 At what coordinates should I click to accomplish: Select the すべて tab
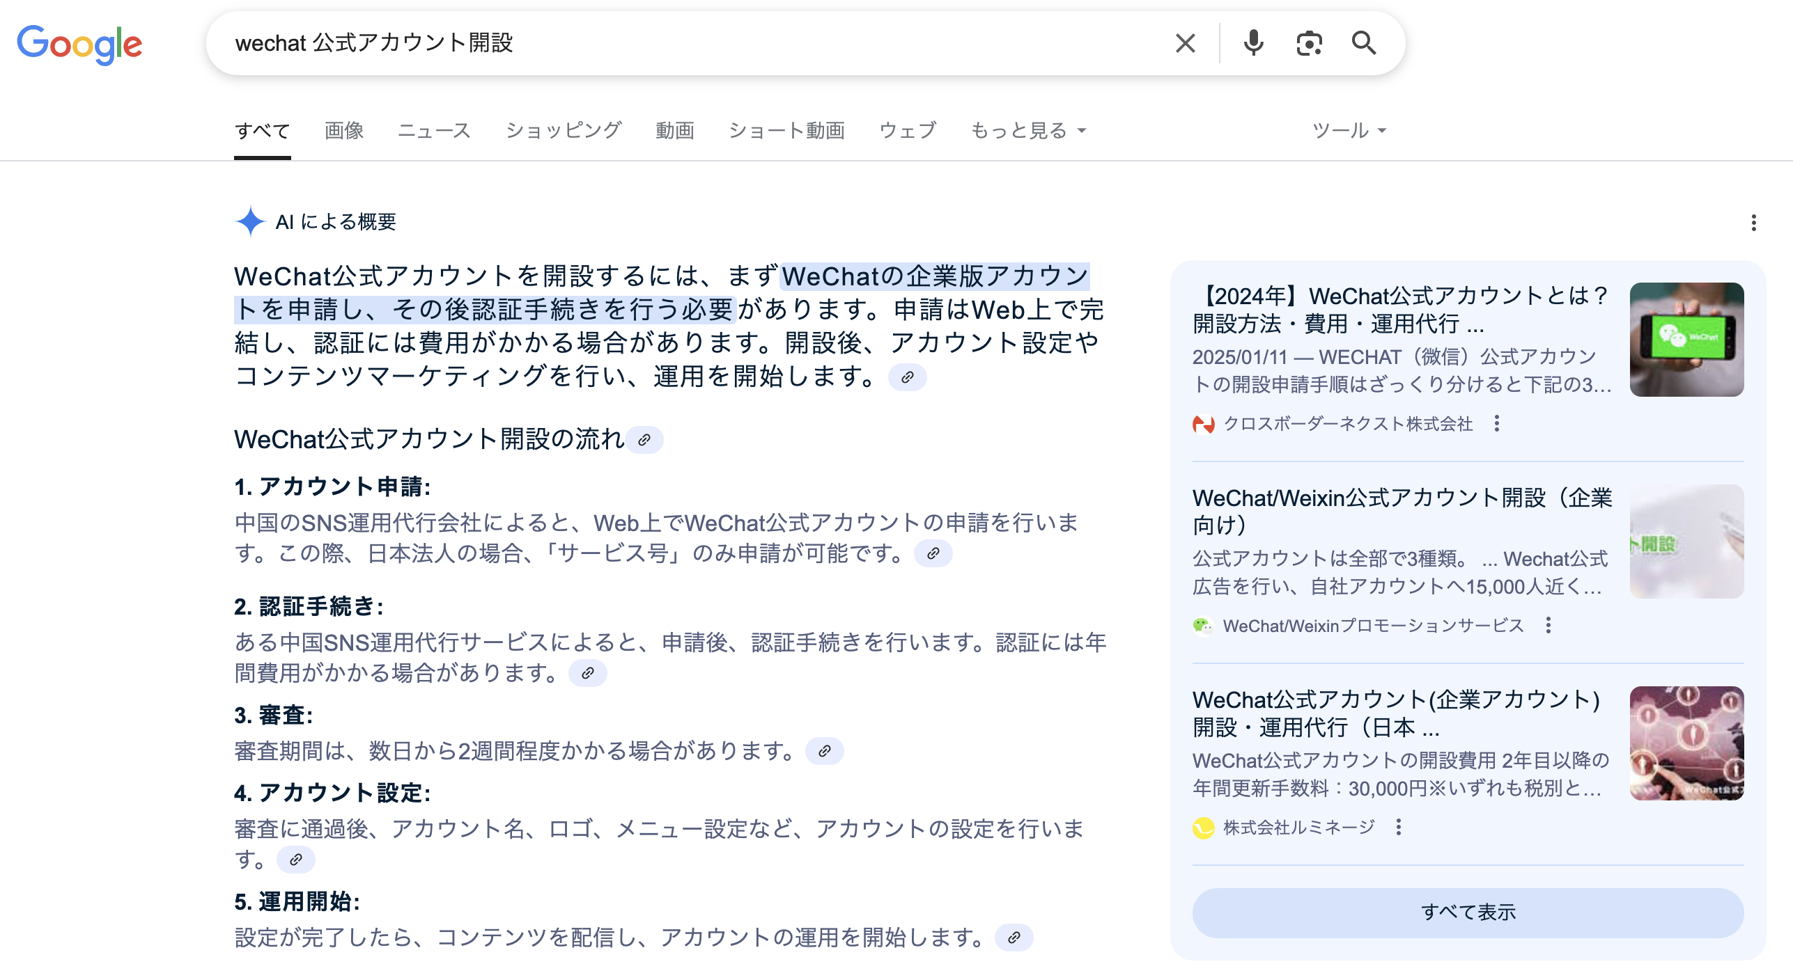(x=262, y=130)
